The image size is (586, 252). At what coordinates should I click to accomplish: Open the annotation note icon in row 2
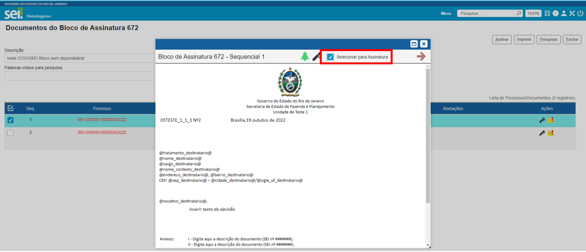pos(551,133)
